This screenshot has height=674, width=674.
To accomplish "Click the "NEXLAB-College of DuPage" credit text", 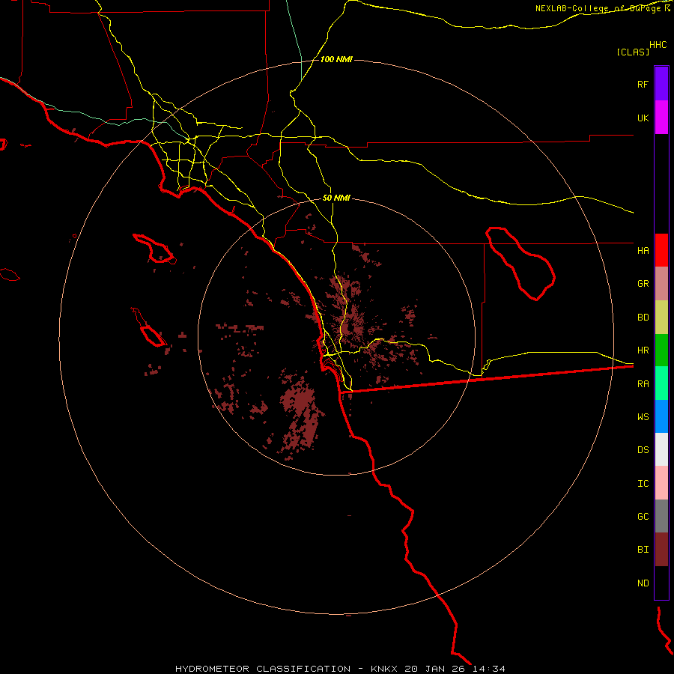I will click(x=598, y=8).
